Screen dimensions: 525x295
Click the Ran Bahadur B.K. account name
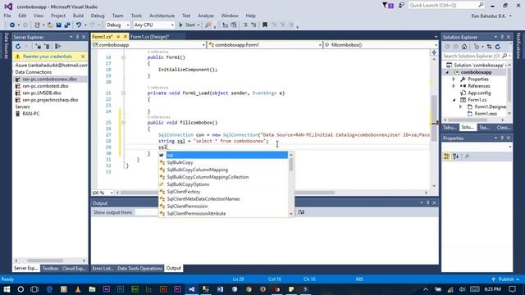point(489,16)
